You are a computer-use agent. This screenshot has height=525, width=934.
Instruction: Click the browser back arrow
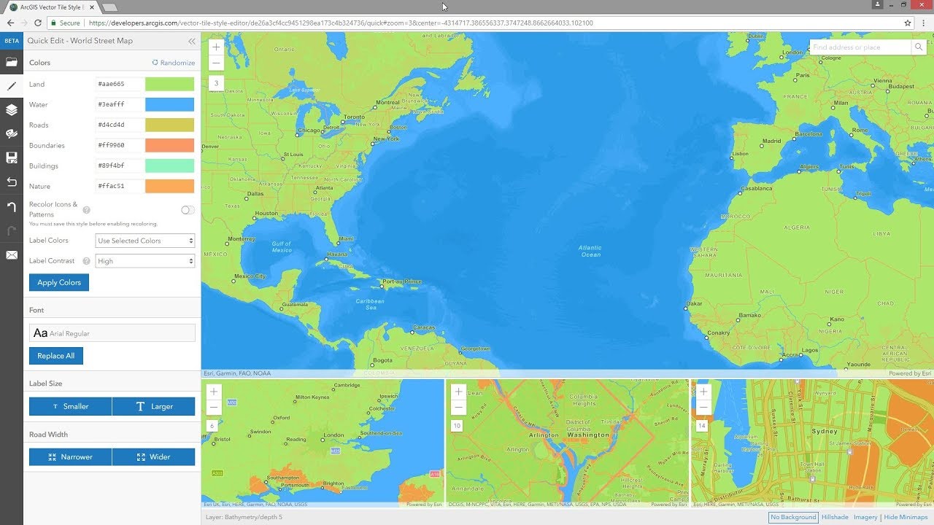10,23
